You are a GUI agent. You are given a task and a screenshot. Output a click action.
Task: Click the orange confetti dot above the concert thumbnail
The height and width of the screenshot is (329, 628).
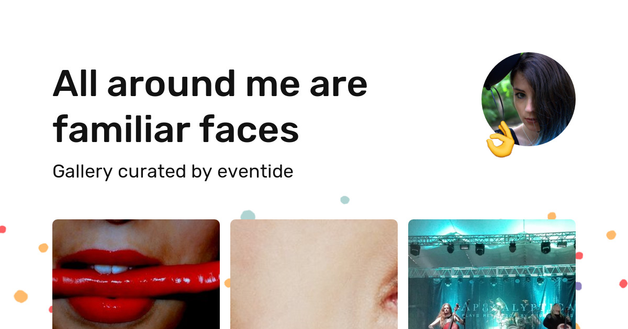552,216
